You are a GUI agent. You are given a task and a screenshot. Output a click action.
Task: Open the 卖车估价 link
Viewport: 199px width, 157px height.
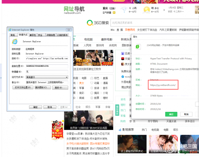click(x=190, y=121)
